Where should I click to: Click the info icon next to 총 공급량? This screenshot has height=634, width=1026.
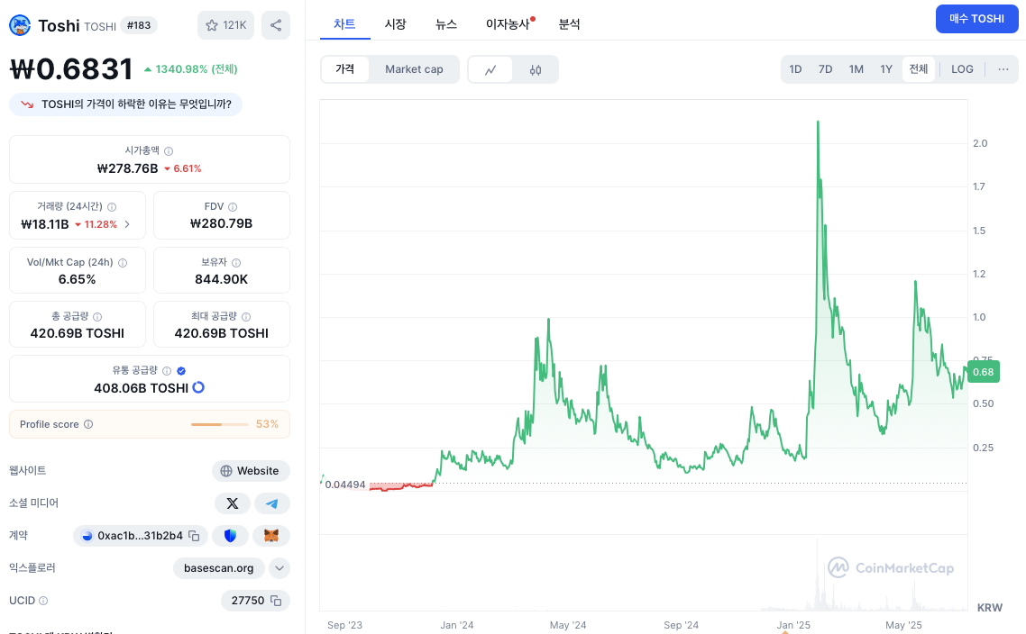(97, 316)
